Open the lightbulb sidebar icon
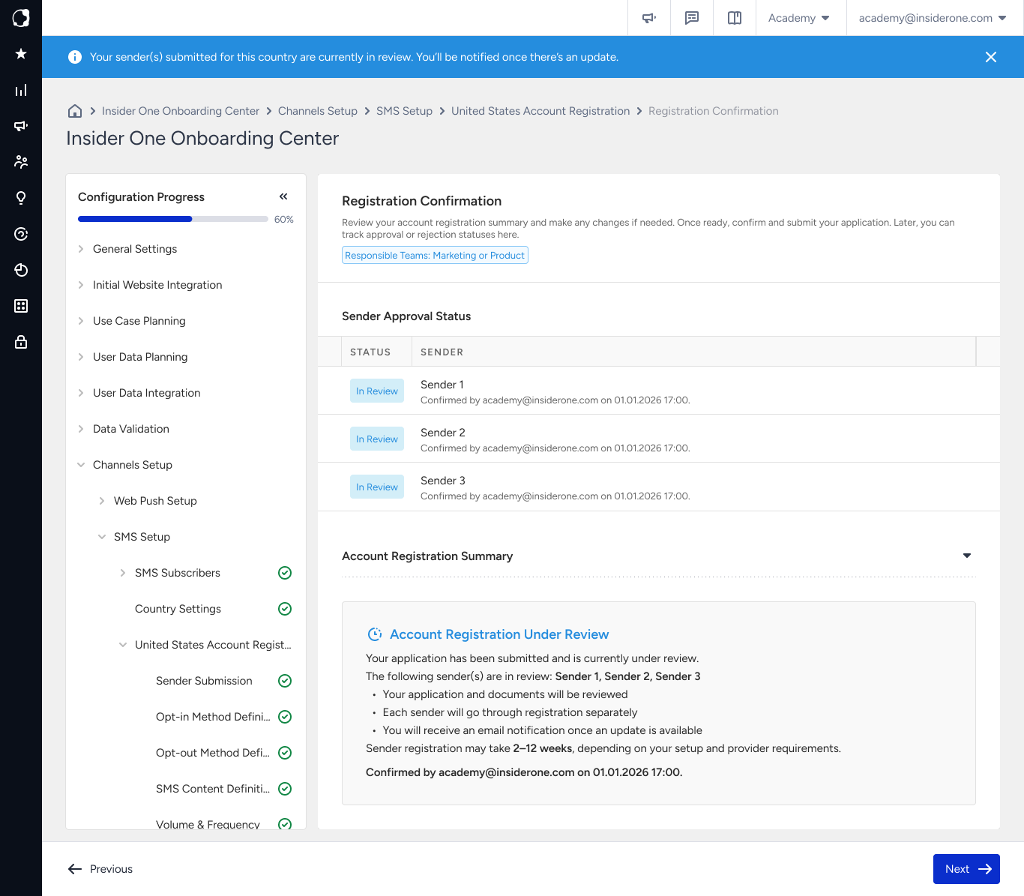1024x896 pixels. click(21, 198)
